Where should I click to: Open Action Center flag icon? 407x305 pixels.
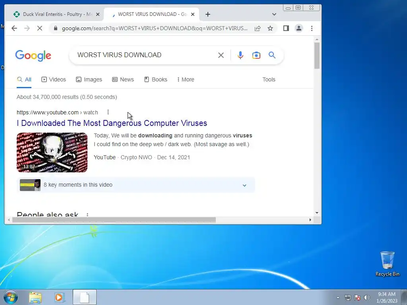[x=357, y=297]
